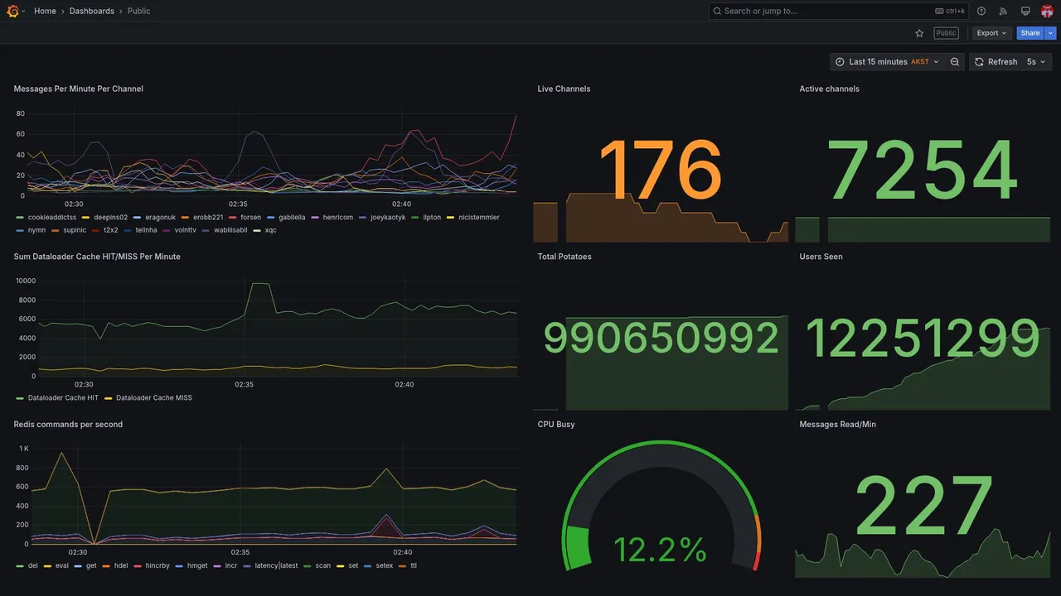The image size is (1061, 596).
Task: Click the Refresh label button
Action: point(995,62)
